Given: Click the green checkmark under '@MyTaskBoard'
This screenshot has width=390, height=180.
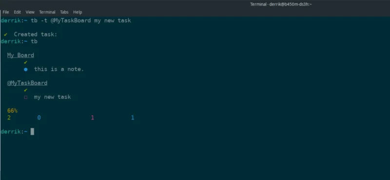Looking at the screenshot, I should [x=26, y=90].
